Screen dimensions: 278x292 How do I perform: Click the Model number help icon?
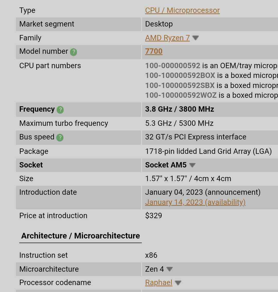73,52
